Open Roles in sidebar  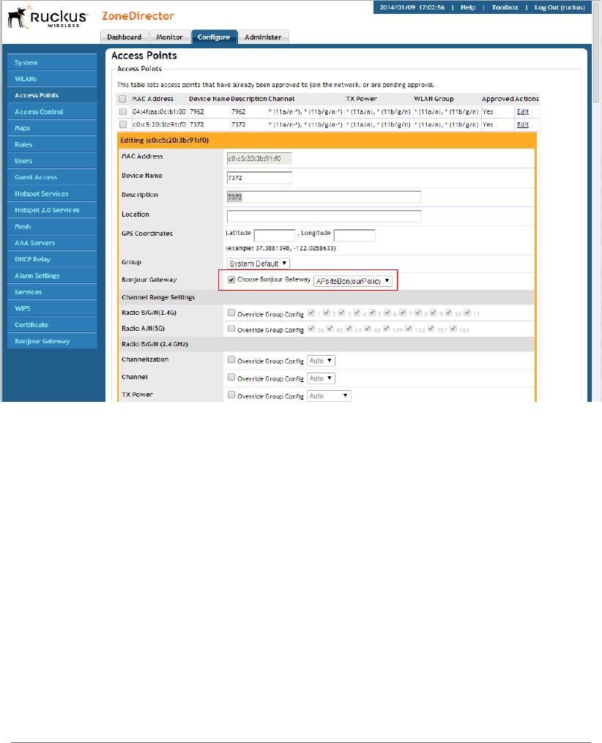52,144
